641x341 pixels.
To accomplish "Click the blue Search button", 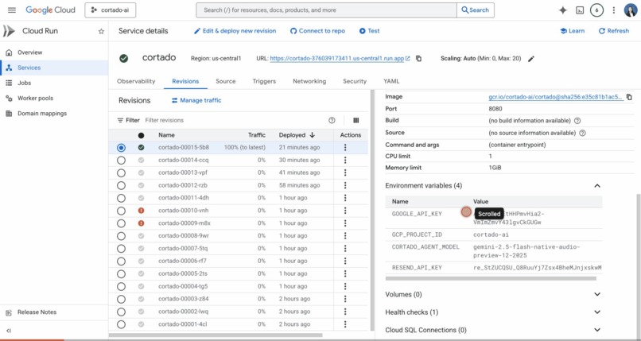I will [x=476, y=10].
